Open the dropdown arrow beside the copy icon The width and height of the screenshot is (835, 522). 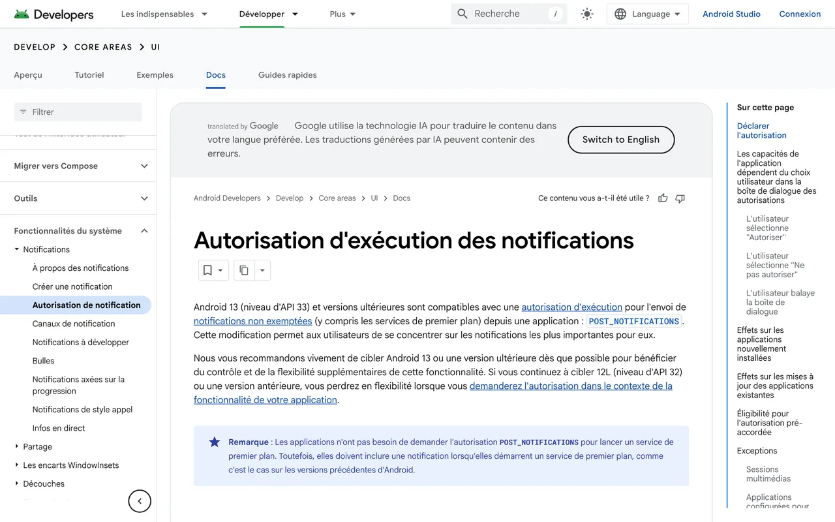pos(262,270)
